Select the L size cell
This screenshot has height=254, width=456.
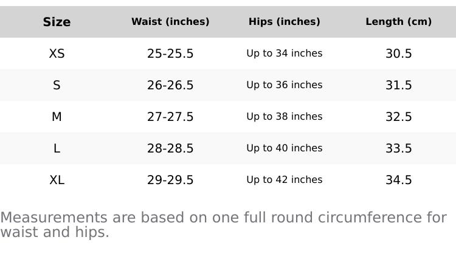(x=57, y=148)
